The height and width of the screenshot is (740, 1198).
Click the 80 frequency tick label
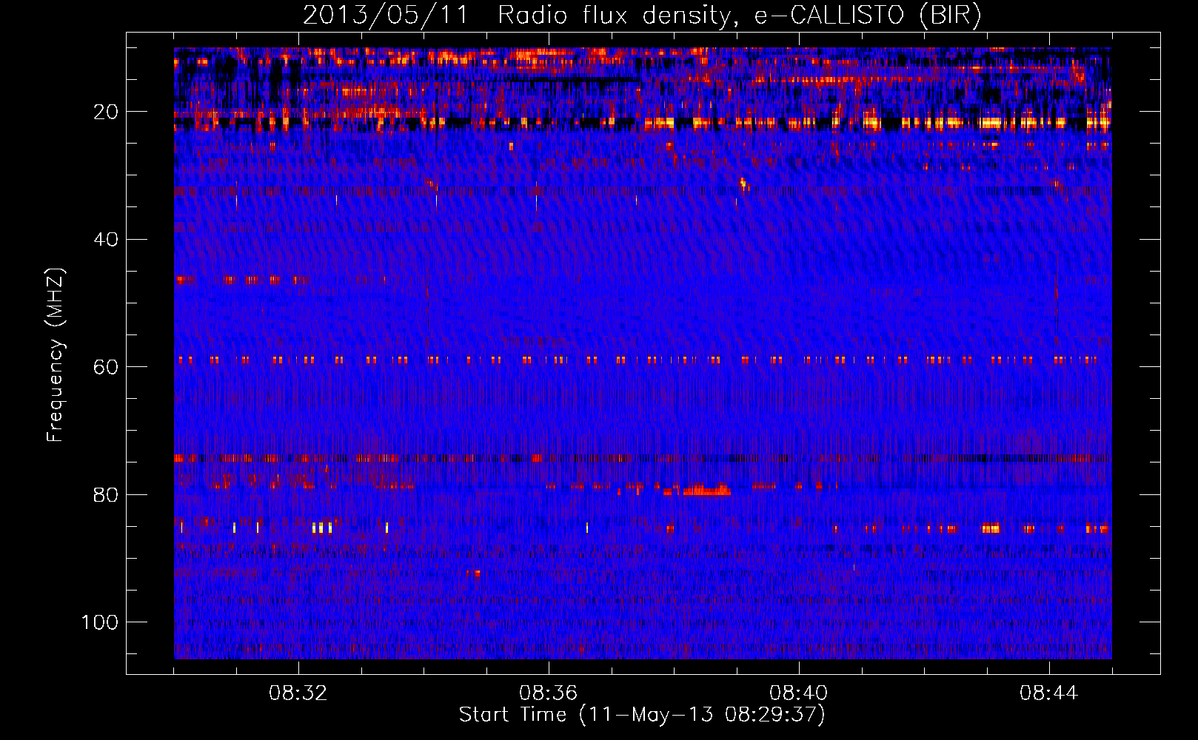pyautogui.click(x=106, y=495)
